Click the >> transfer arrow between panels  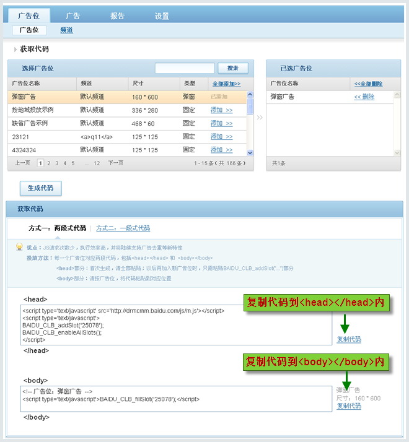point(260,117)
